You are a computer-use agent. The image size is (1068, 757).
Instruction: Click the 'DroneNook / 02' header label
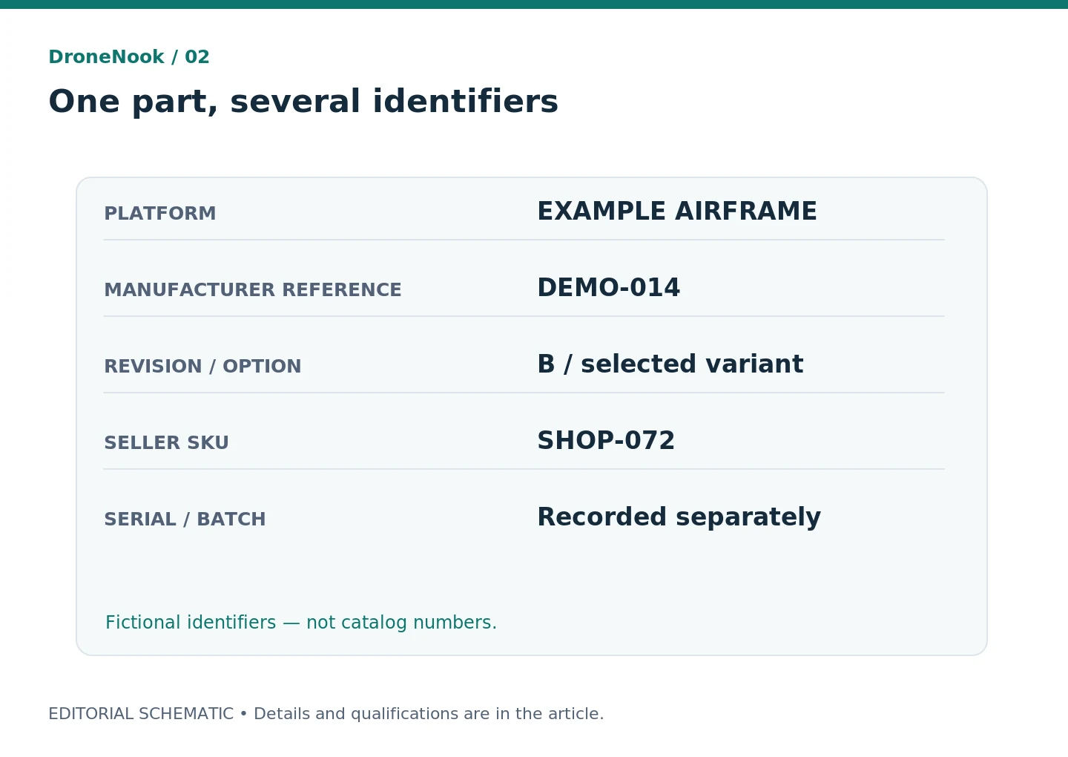[x=129, y=57]
